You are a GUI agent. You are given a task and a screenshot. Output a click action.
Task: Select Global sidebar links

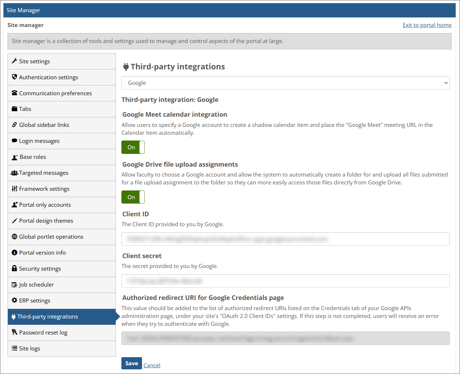(x=62, y=125)
